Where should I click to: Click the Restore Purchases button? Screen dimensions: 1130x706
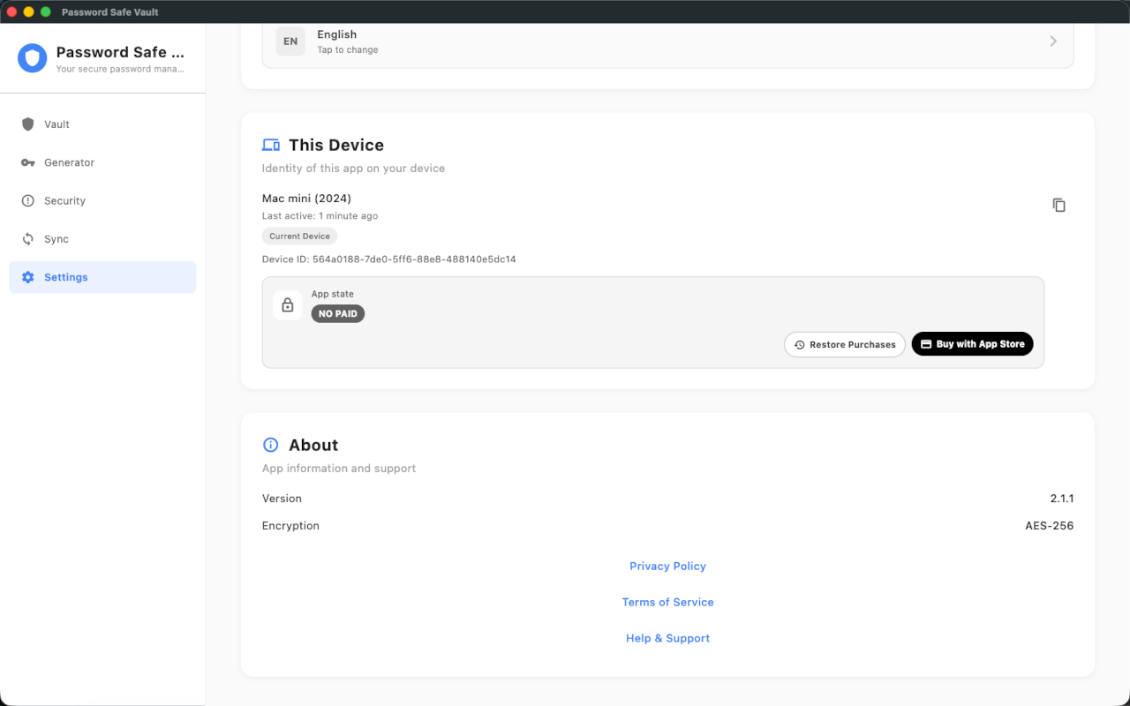pos(845,344)
